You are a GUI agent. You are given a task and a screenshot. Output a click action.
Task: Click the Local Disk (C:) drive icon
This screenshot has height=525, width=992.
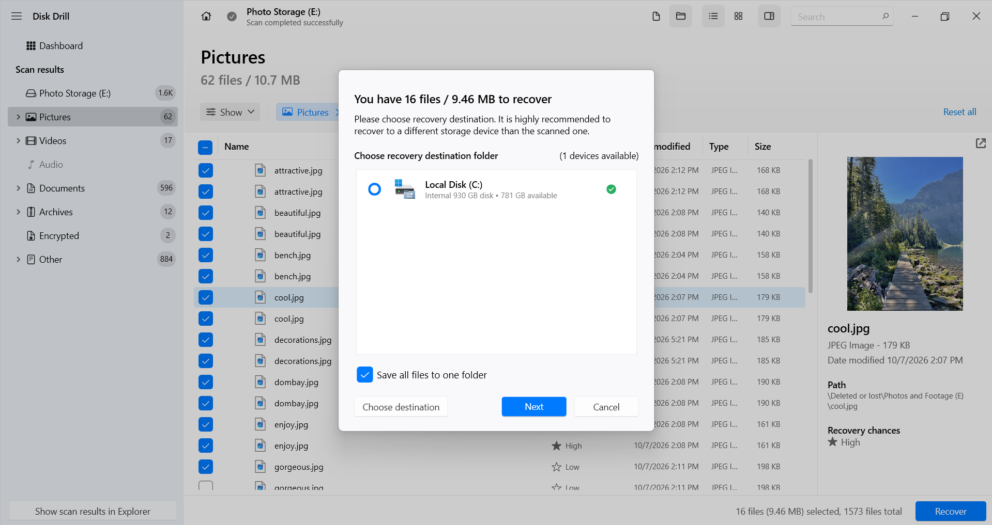tap(405, 189)
